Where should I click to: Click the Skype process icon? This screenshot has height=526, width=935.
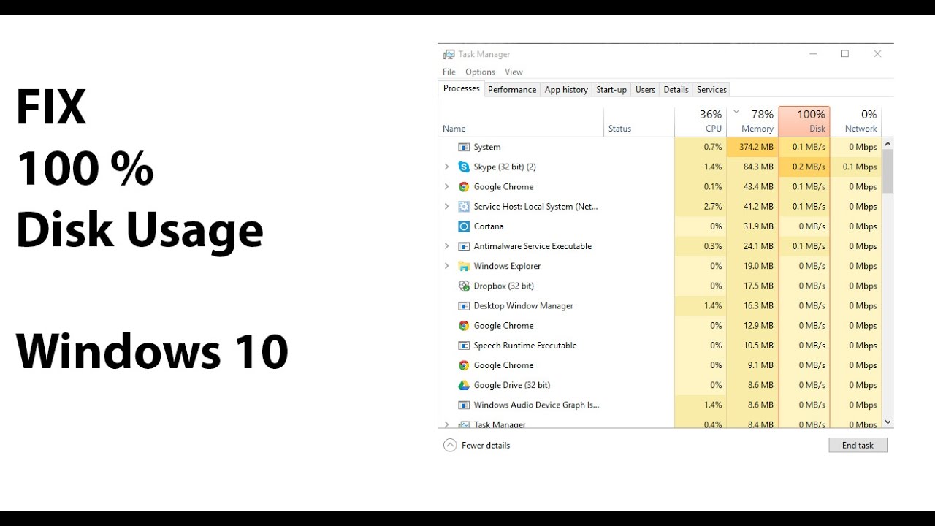464,167
